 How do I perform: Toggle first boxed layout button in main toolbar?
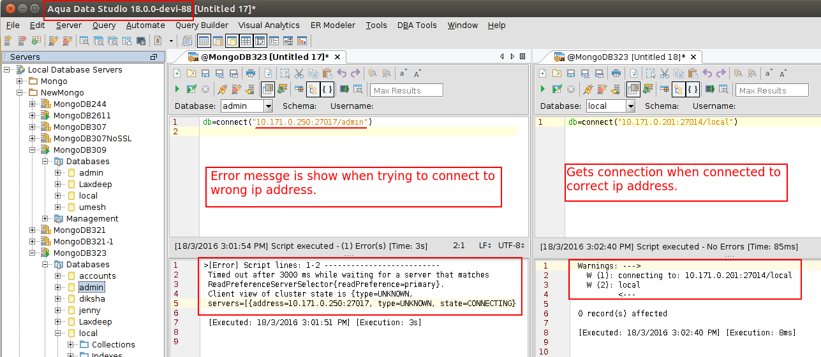coord(203,41)
